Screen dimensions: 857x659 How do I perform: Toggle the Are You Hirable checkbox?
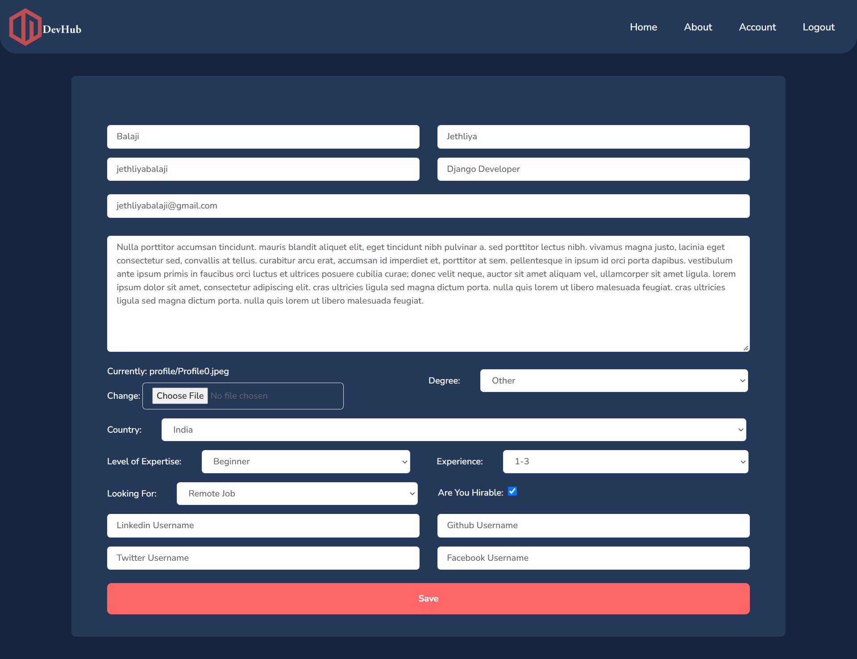(x=512, y=492)
